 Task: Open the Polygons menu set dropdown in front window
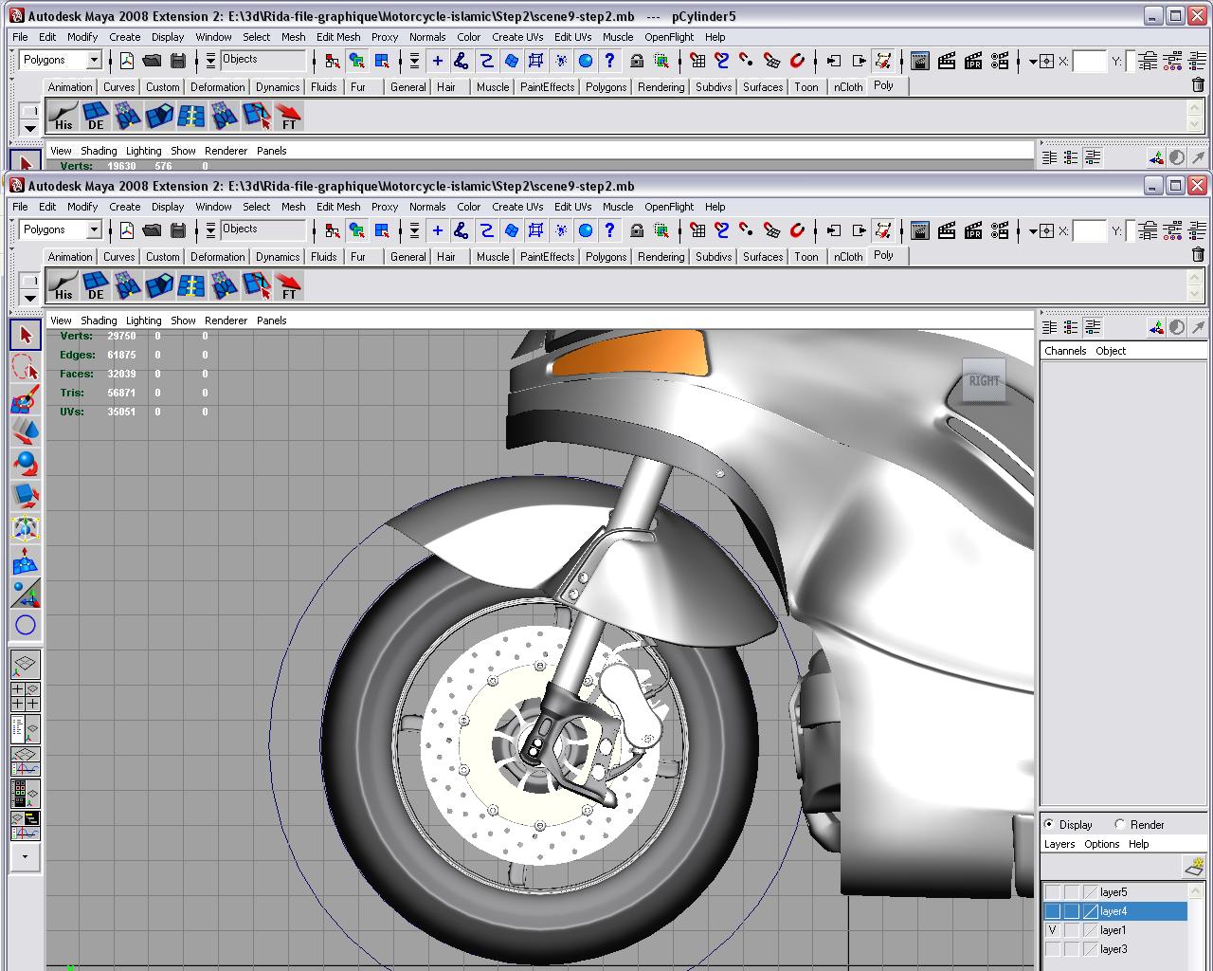tap(94, 230)
